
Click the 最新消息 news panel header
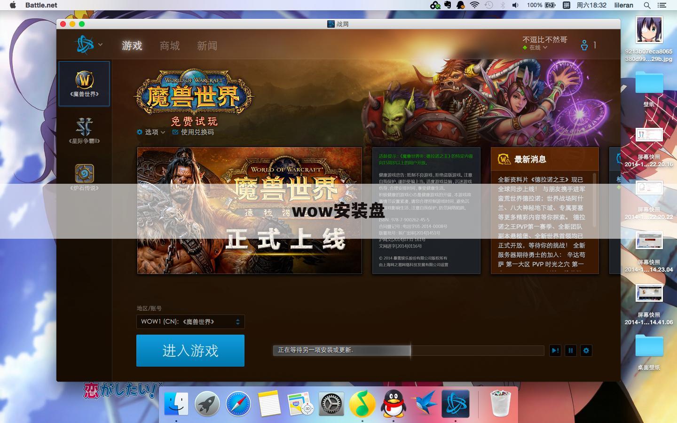545,159
